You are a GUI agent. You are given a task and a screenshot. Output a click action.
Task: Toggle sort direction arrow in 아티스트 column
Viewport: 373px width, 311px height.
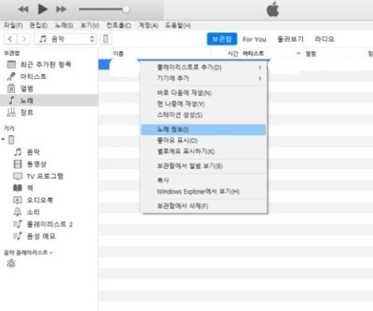pyautogui.click(x=298, y=54)
